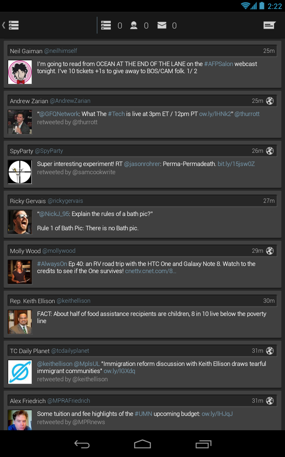
Task: Open the unread tweets counter icon
Action: [x=106, y=25]
